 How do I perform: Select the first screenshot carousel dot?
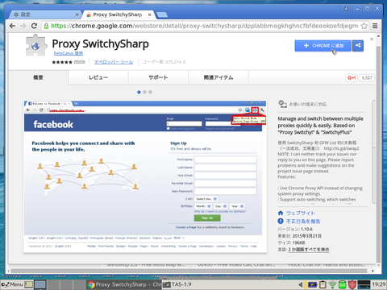[139, 92]
